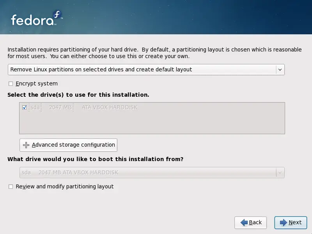Click the left arrow icon on Back
The image size is (312, 234).
(244, 223)
